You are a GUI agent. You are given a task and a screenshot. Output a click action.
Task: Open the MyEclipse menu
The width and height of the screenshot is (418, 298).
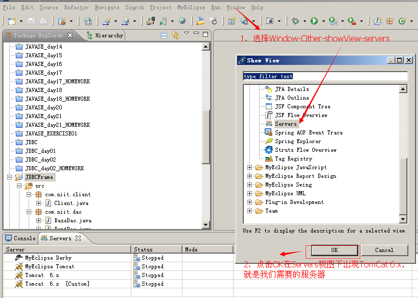[191, 8]
